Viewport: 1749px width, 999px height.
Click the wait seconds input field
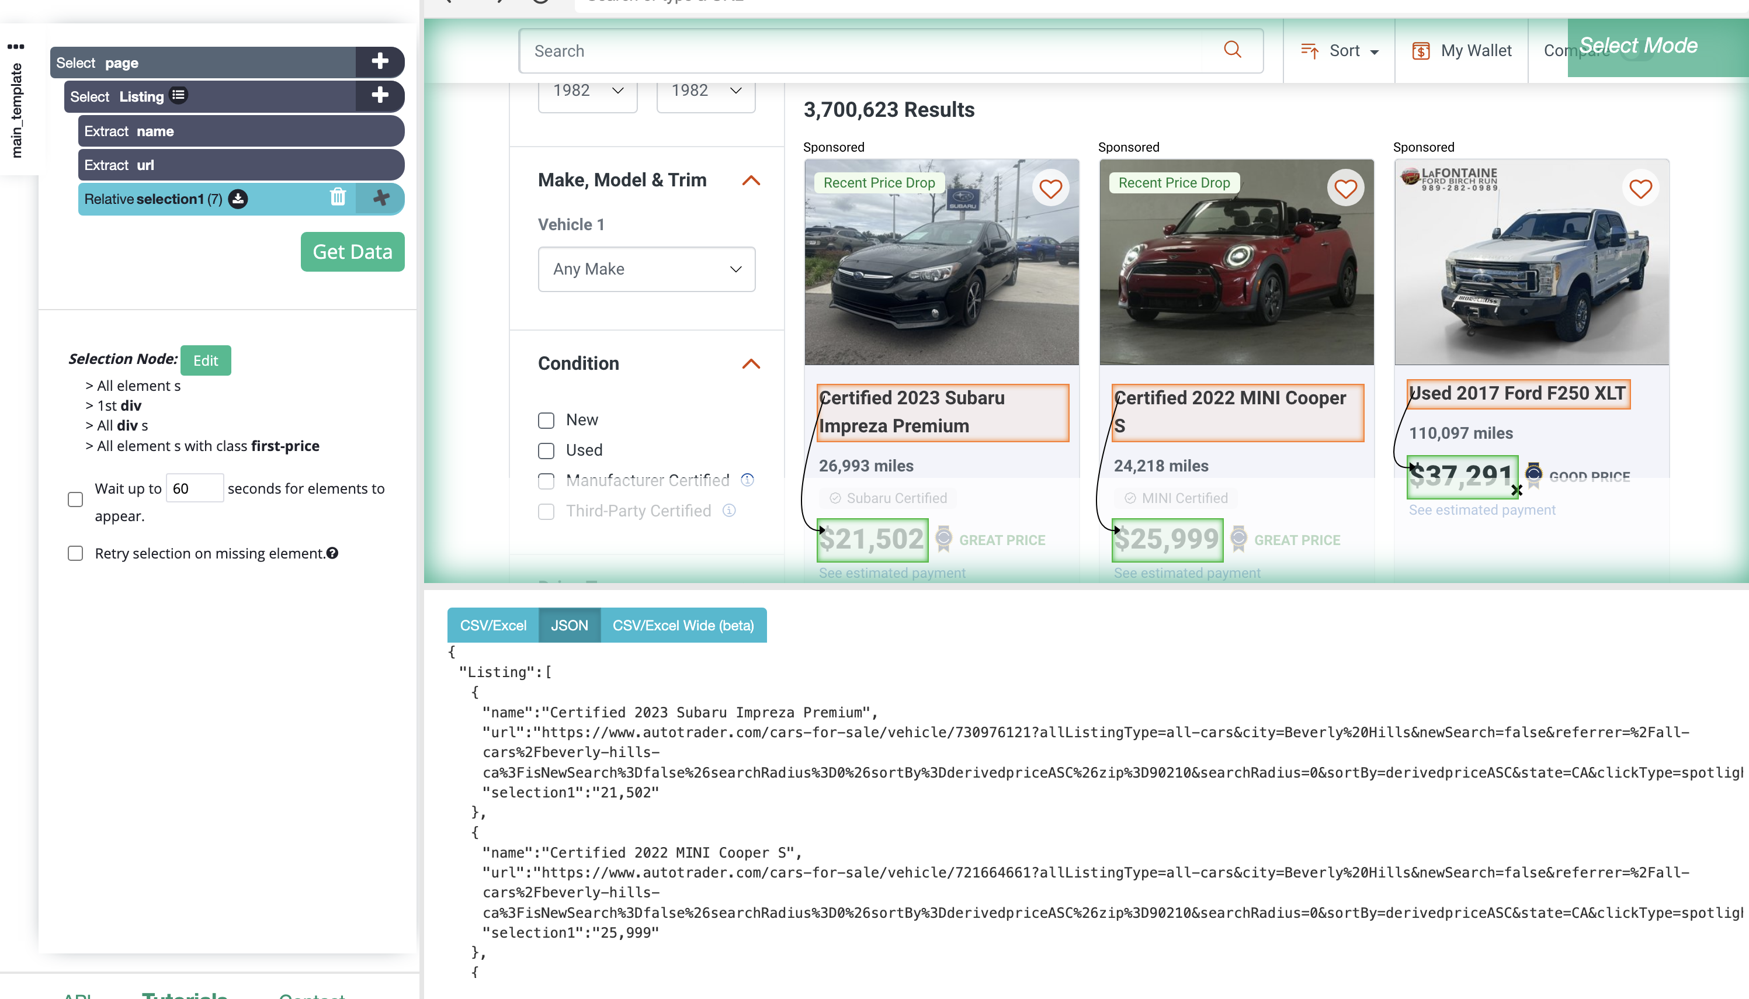[194, 488]
